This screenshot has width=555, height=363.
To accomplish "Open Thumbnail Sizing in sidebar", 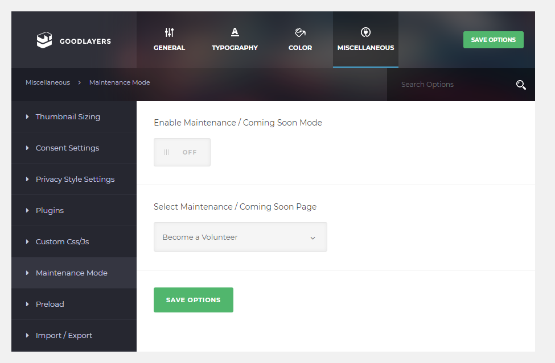I will click(74, 116).
